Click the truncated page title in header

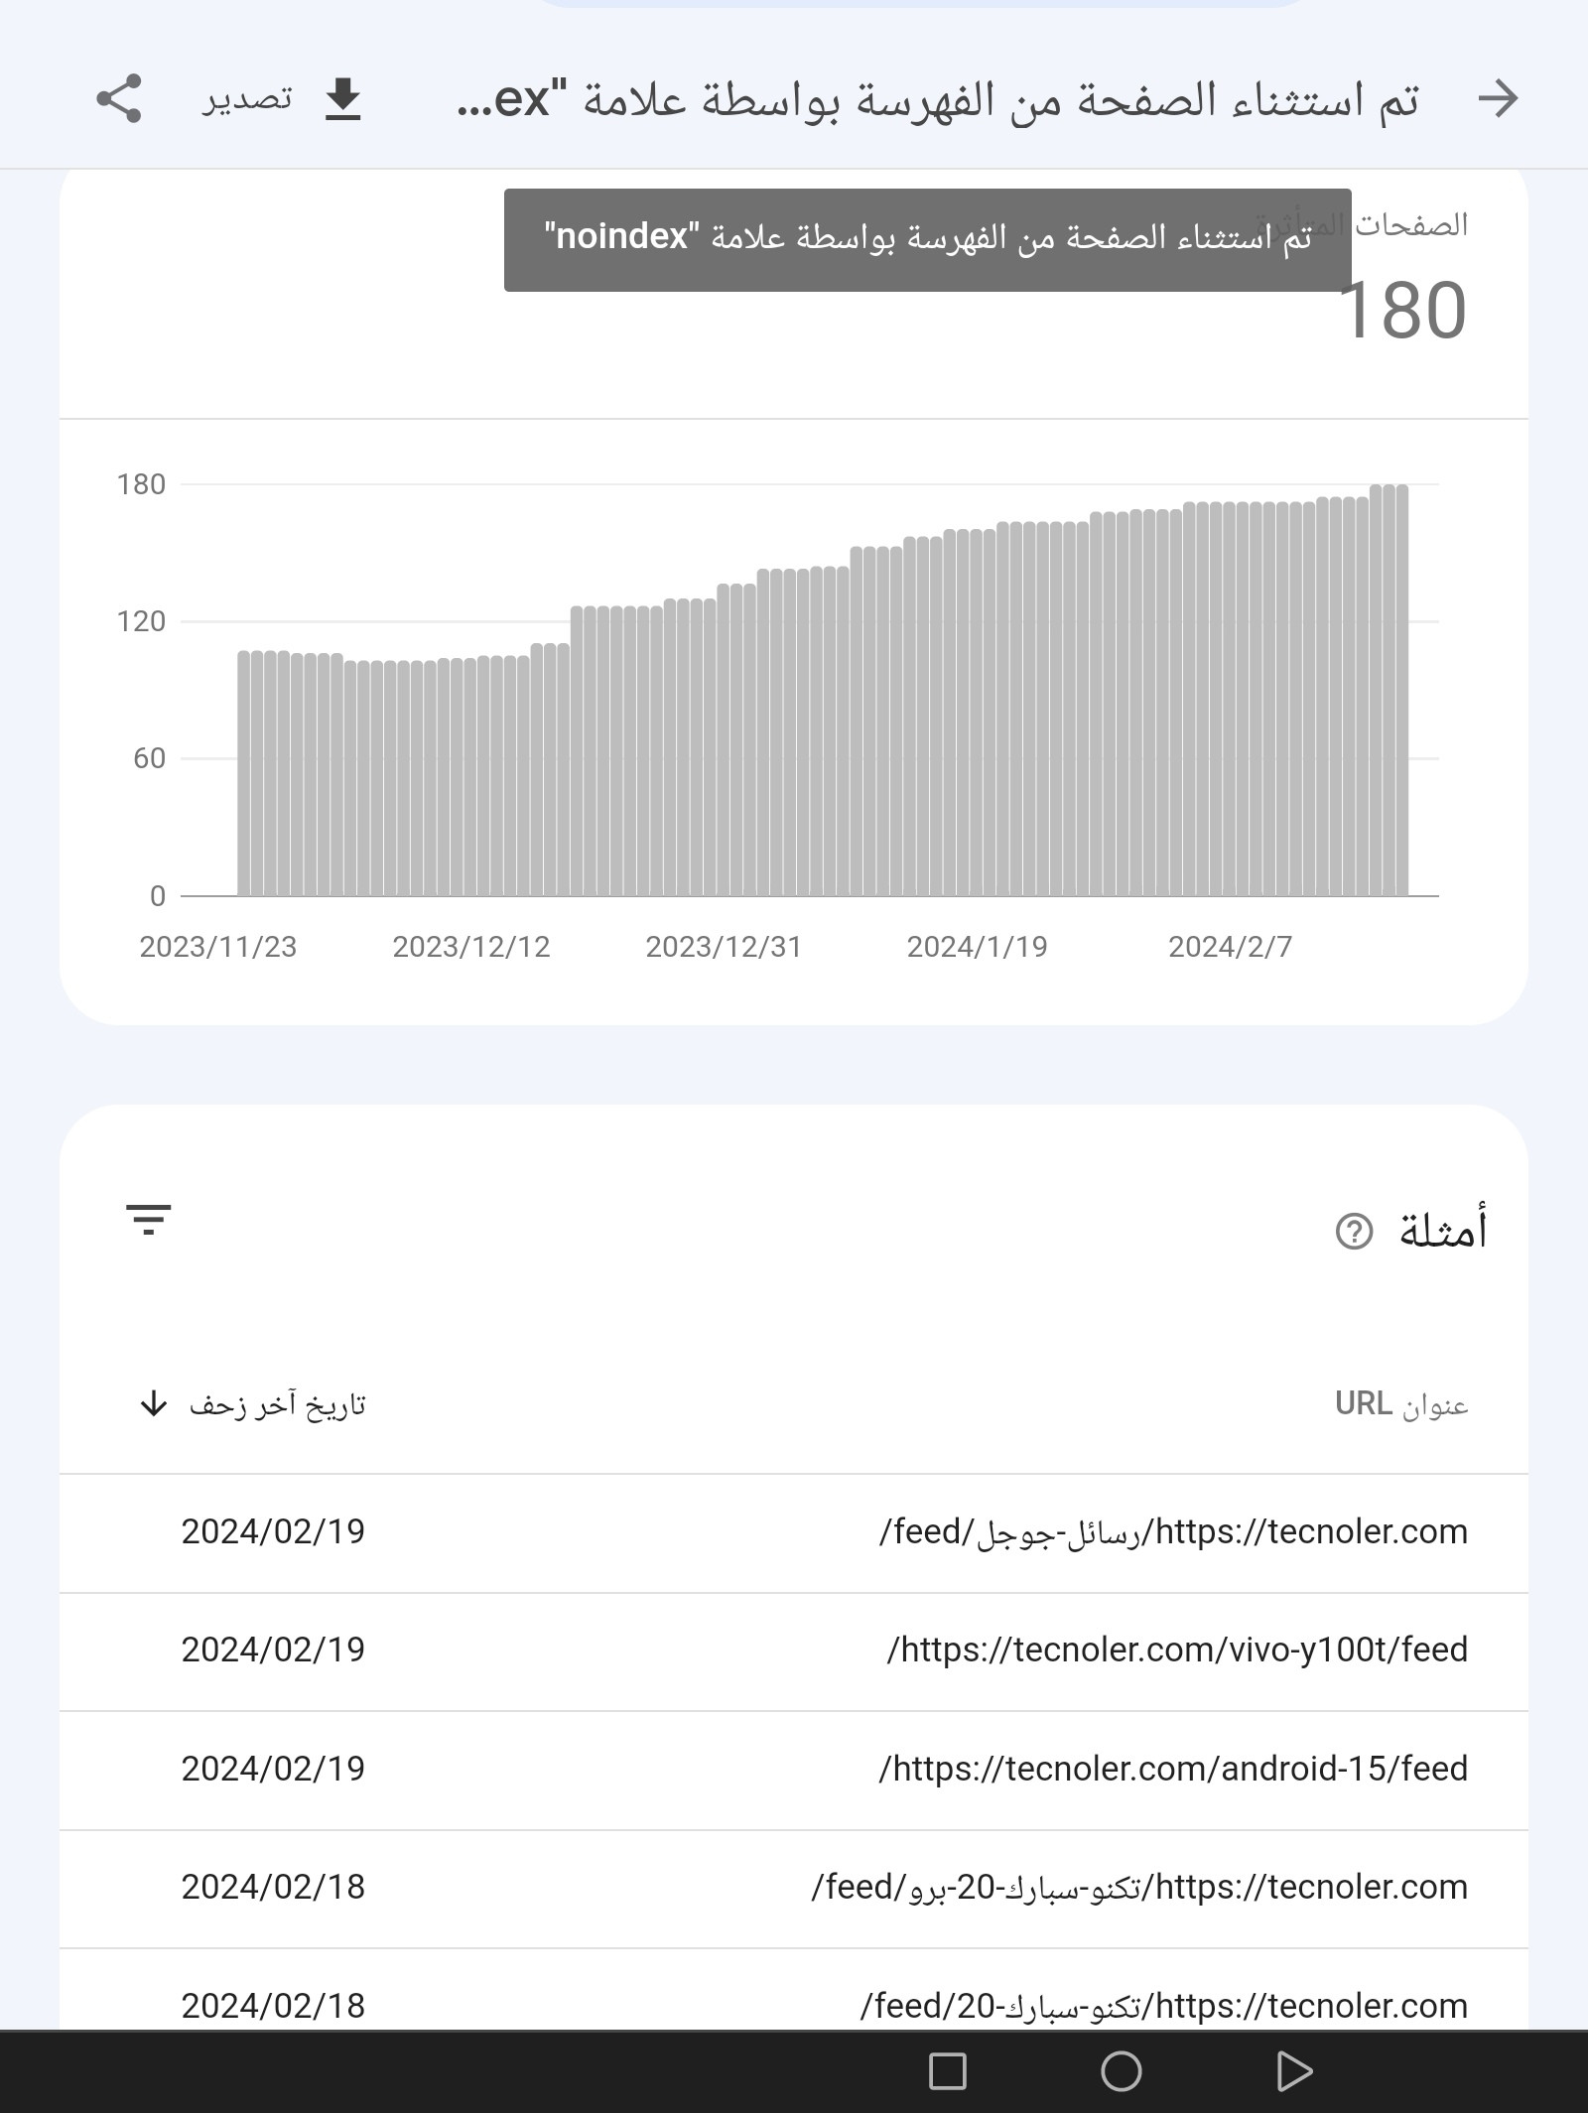[938, 99]
